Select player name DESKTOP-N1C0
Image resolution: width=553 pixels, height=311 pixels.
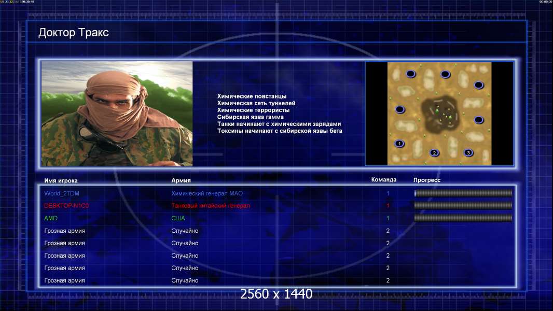click(x=66, y=206)
